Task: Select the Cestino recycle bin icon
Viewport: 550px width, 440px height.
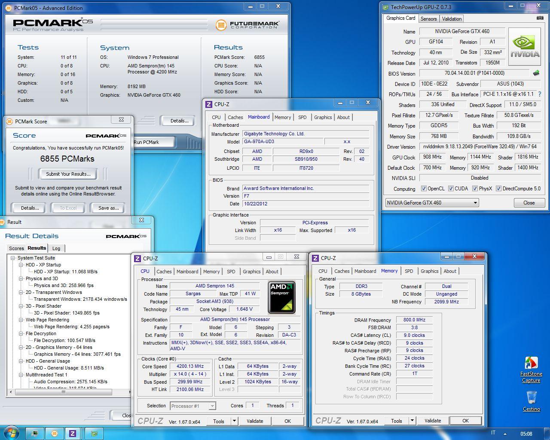Action: pyautogui.click(x=532, y=401)
